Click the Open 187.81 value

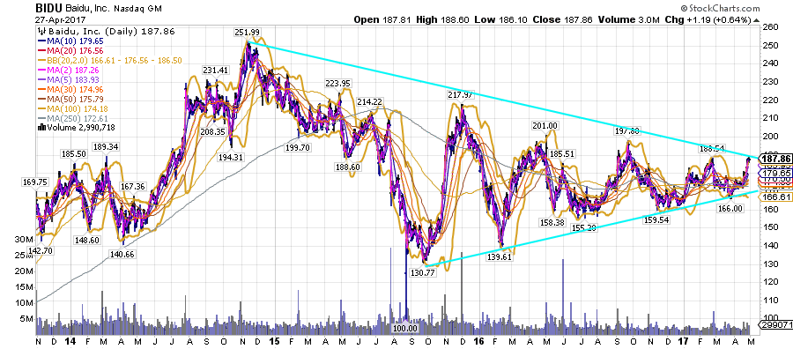382,19
